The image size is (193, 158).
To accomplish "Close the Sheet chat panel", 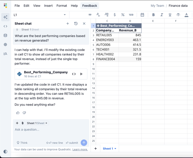I will click(x=84, y=23).
